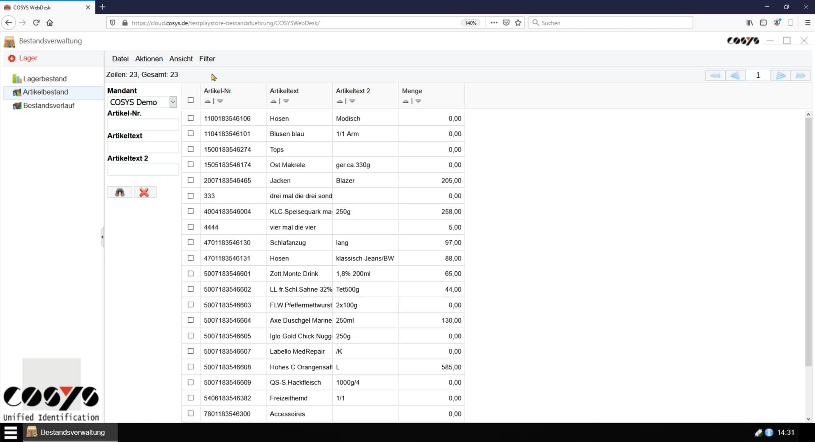815x442 pixels.
Task: Go to last page arrow
Action: [801, 76]
